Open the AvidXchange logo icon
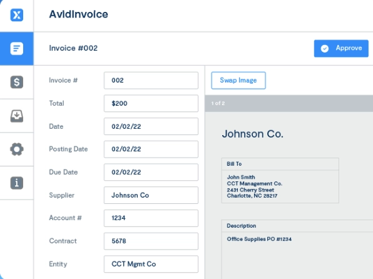 17,15
